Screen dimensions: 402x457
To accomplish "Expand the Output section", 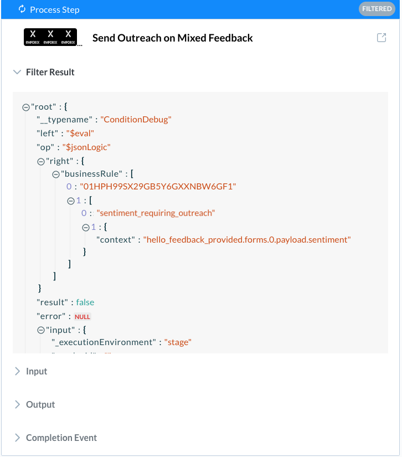I will pyautogui.click(x=17, y=404).
